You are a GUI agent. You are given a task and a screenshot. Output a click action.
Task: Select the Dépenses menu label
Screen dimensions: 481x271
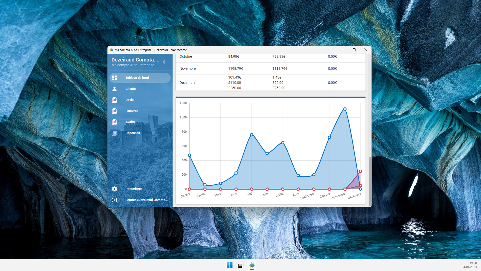133,133
